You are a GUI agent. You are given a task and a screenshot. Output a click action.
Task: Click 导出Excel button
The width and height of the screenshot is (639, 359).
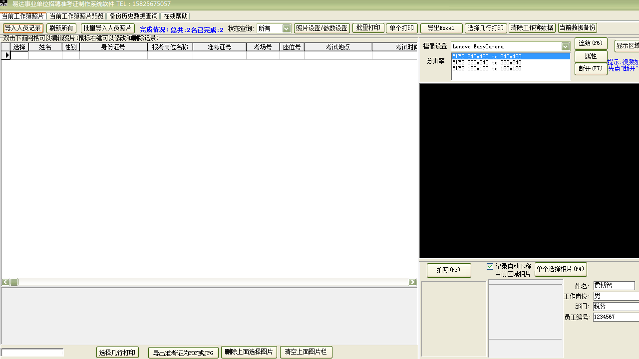click(441, 28)
